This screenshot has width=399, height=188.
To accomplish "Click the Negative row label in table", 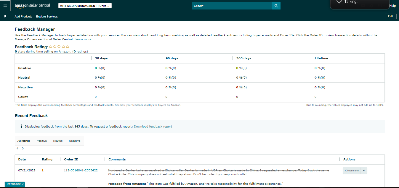I will click(25, 87).
